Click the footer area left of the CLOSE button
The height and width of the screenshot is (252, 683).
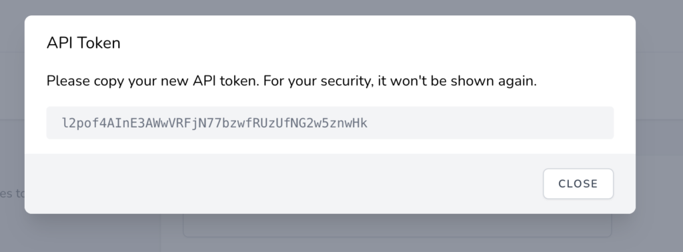(x=283, y=183)
